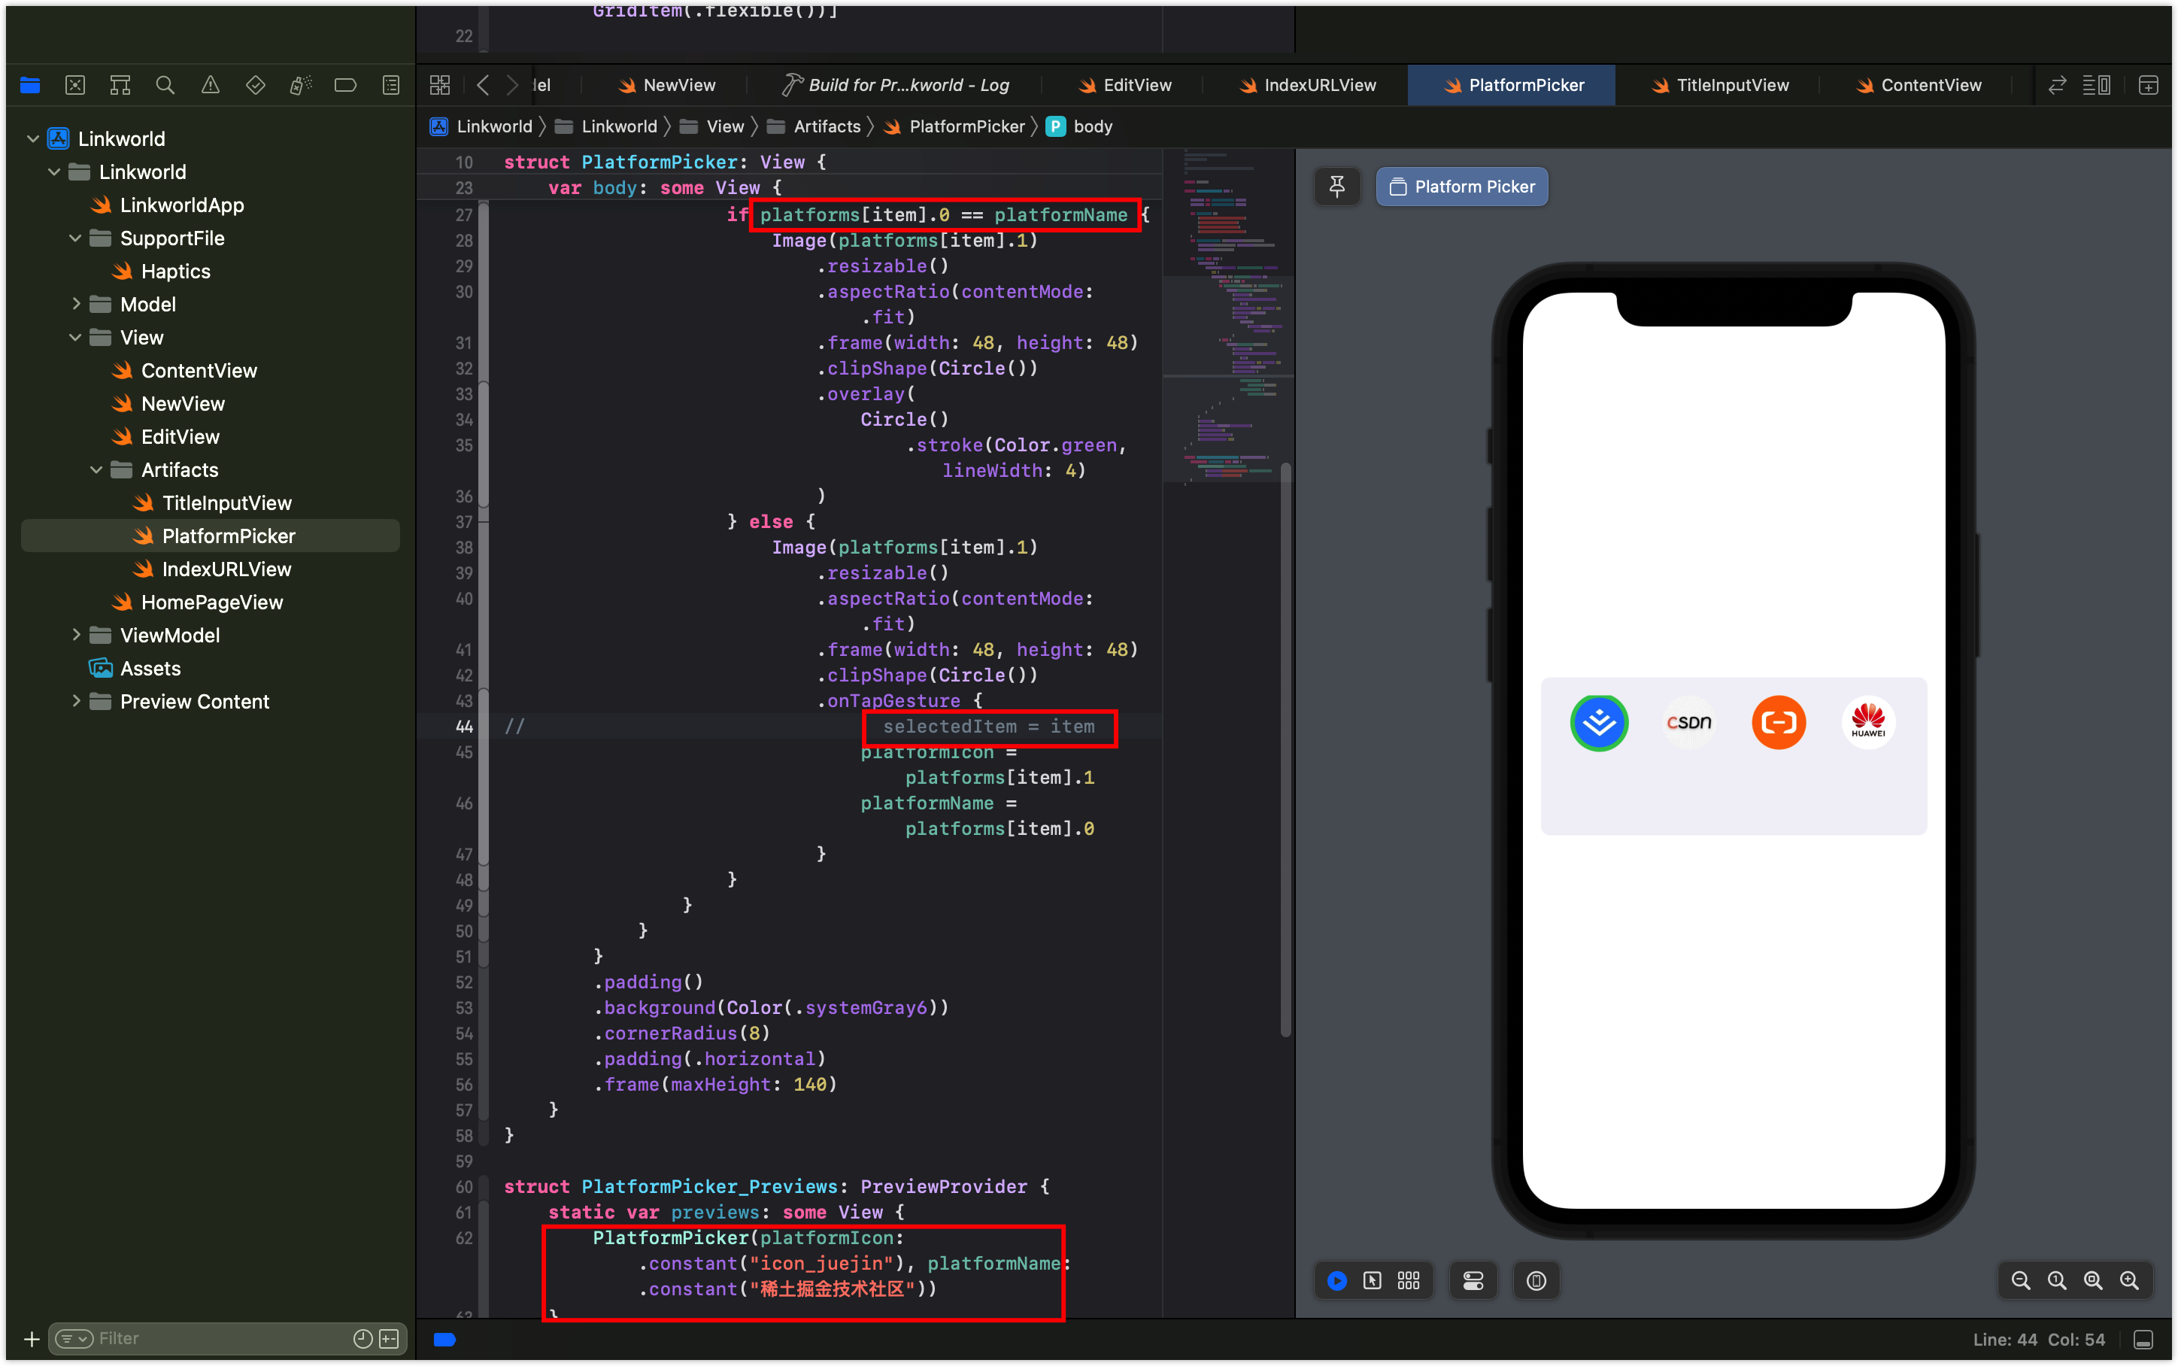Open the Report navigator
Image resolution: width=2178 pixels, height=1366 pixels.
pos(391,85)
